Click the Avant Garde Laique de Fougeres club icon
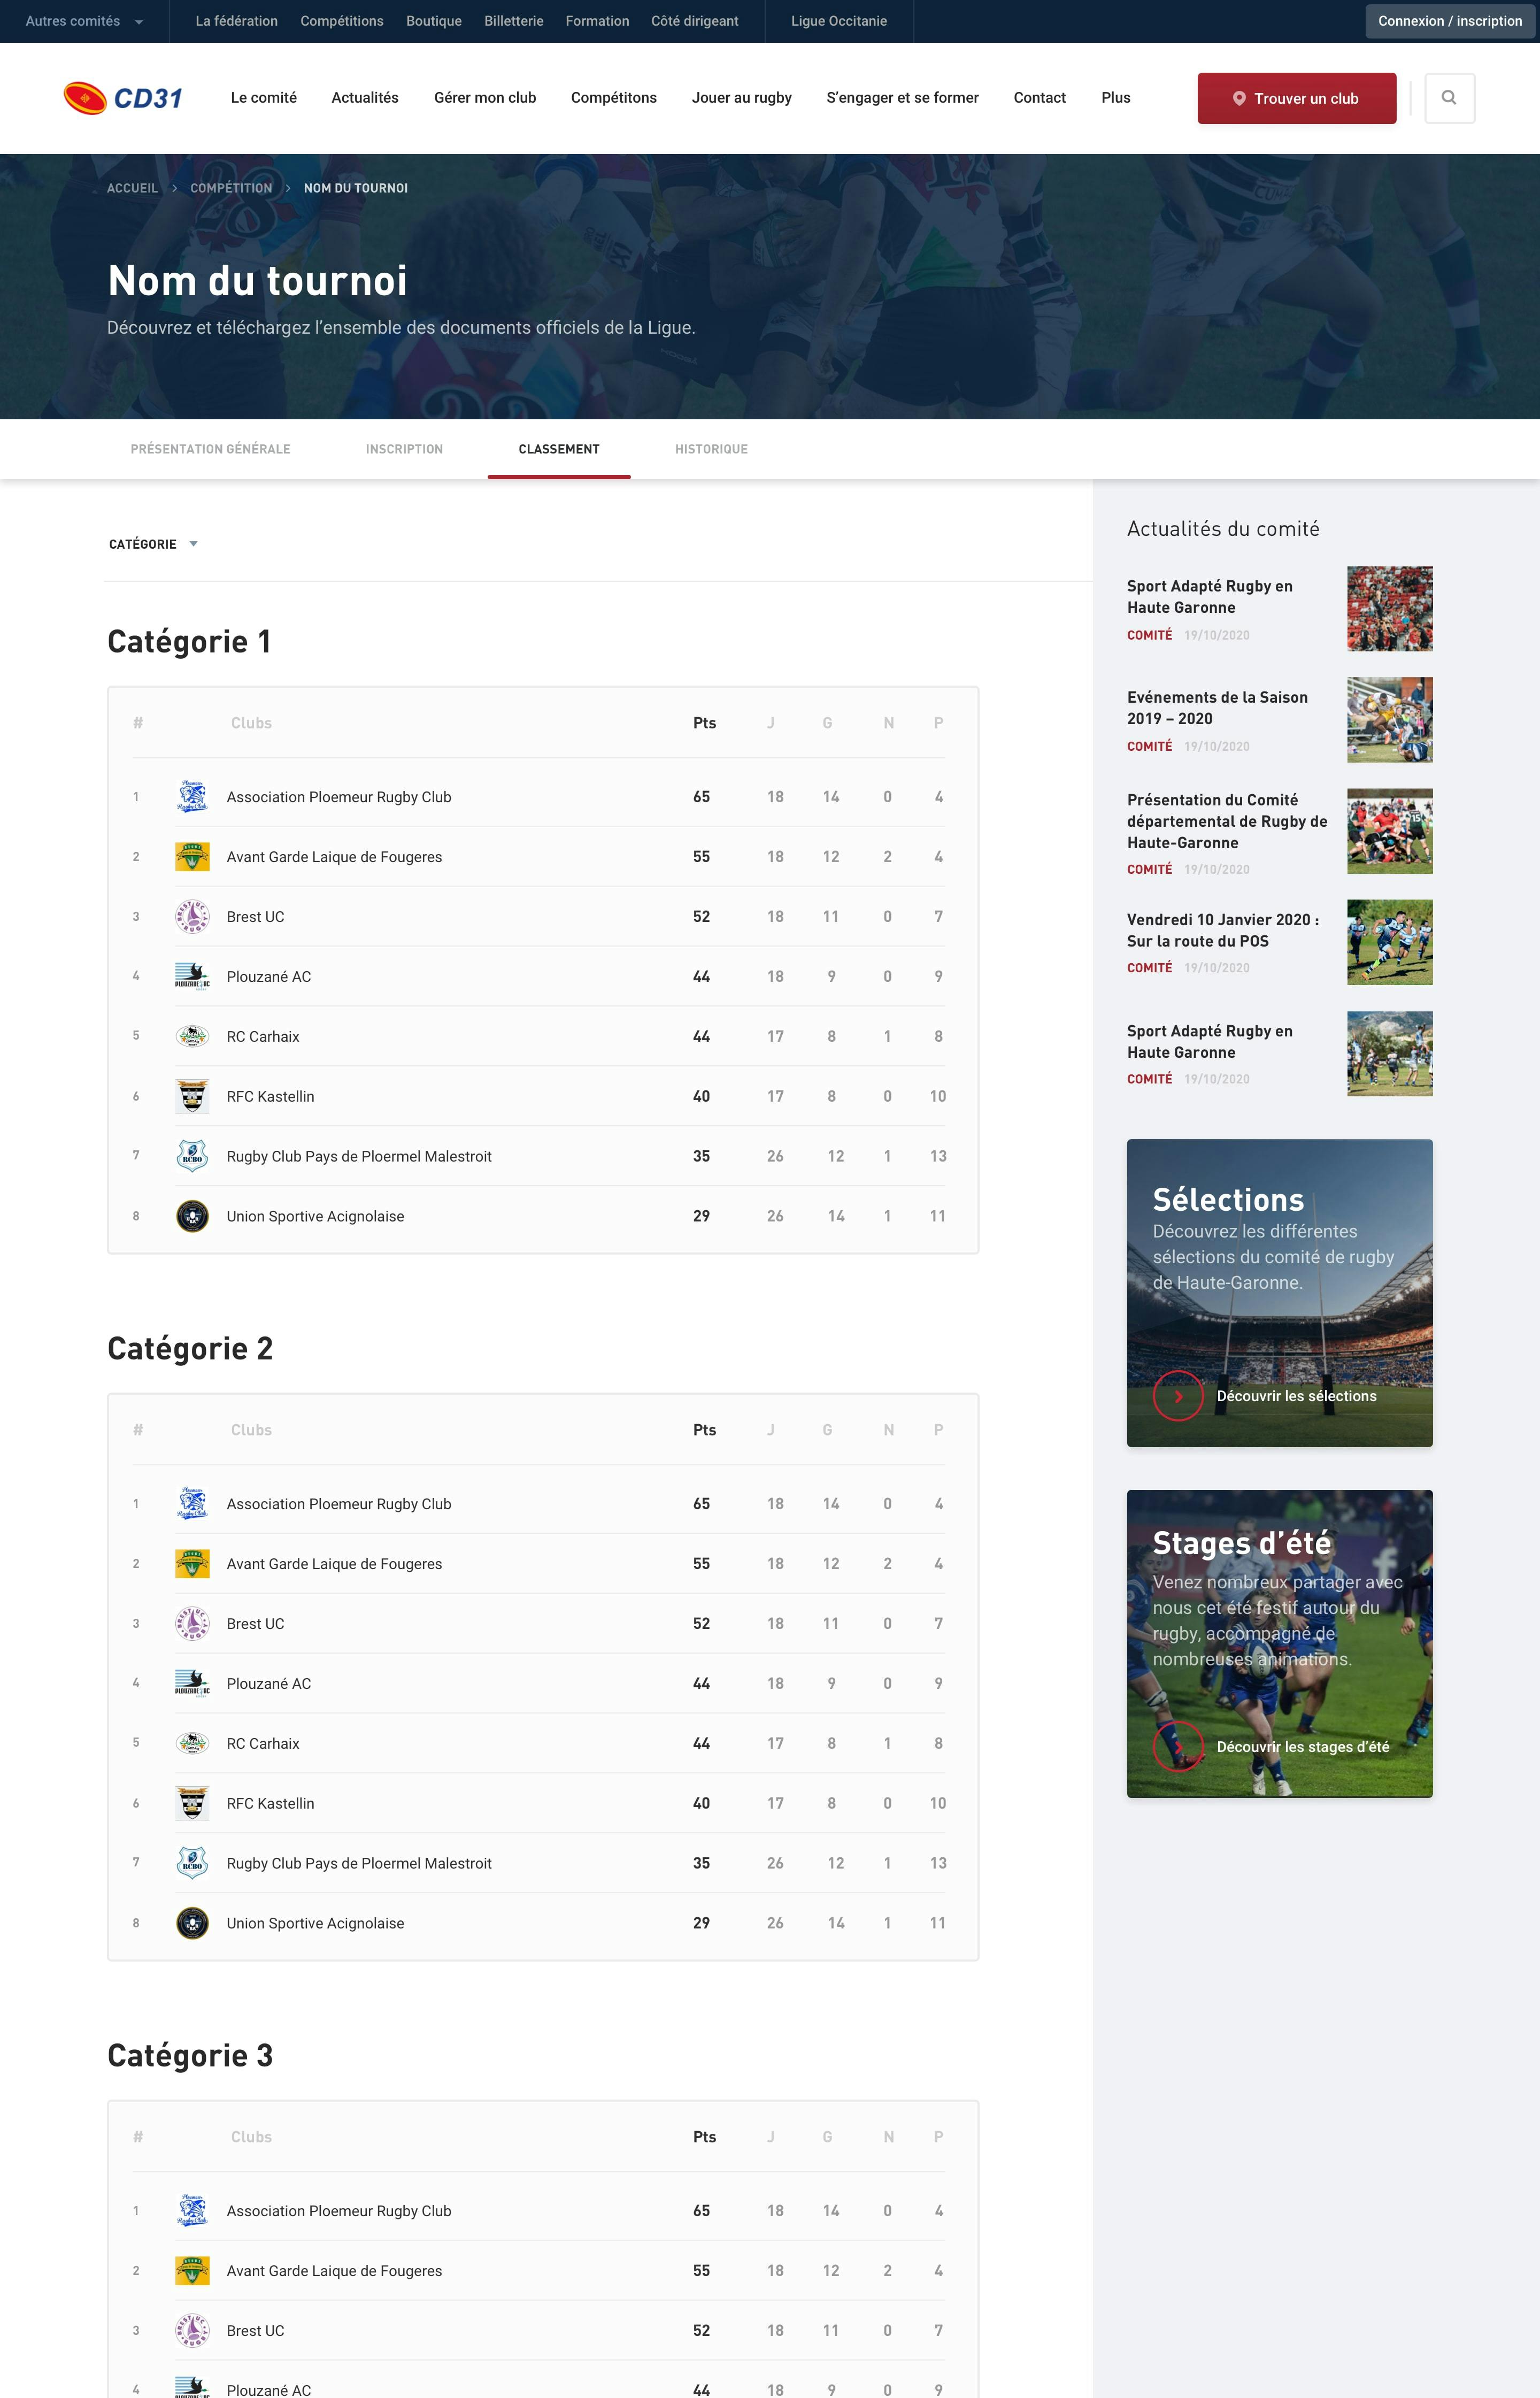 point(192,856)
